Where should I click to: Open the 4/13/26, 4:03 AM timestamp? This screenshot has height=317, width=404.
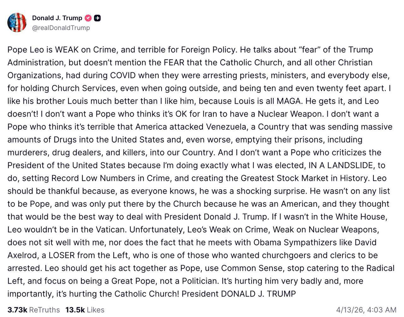366,310
